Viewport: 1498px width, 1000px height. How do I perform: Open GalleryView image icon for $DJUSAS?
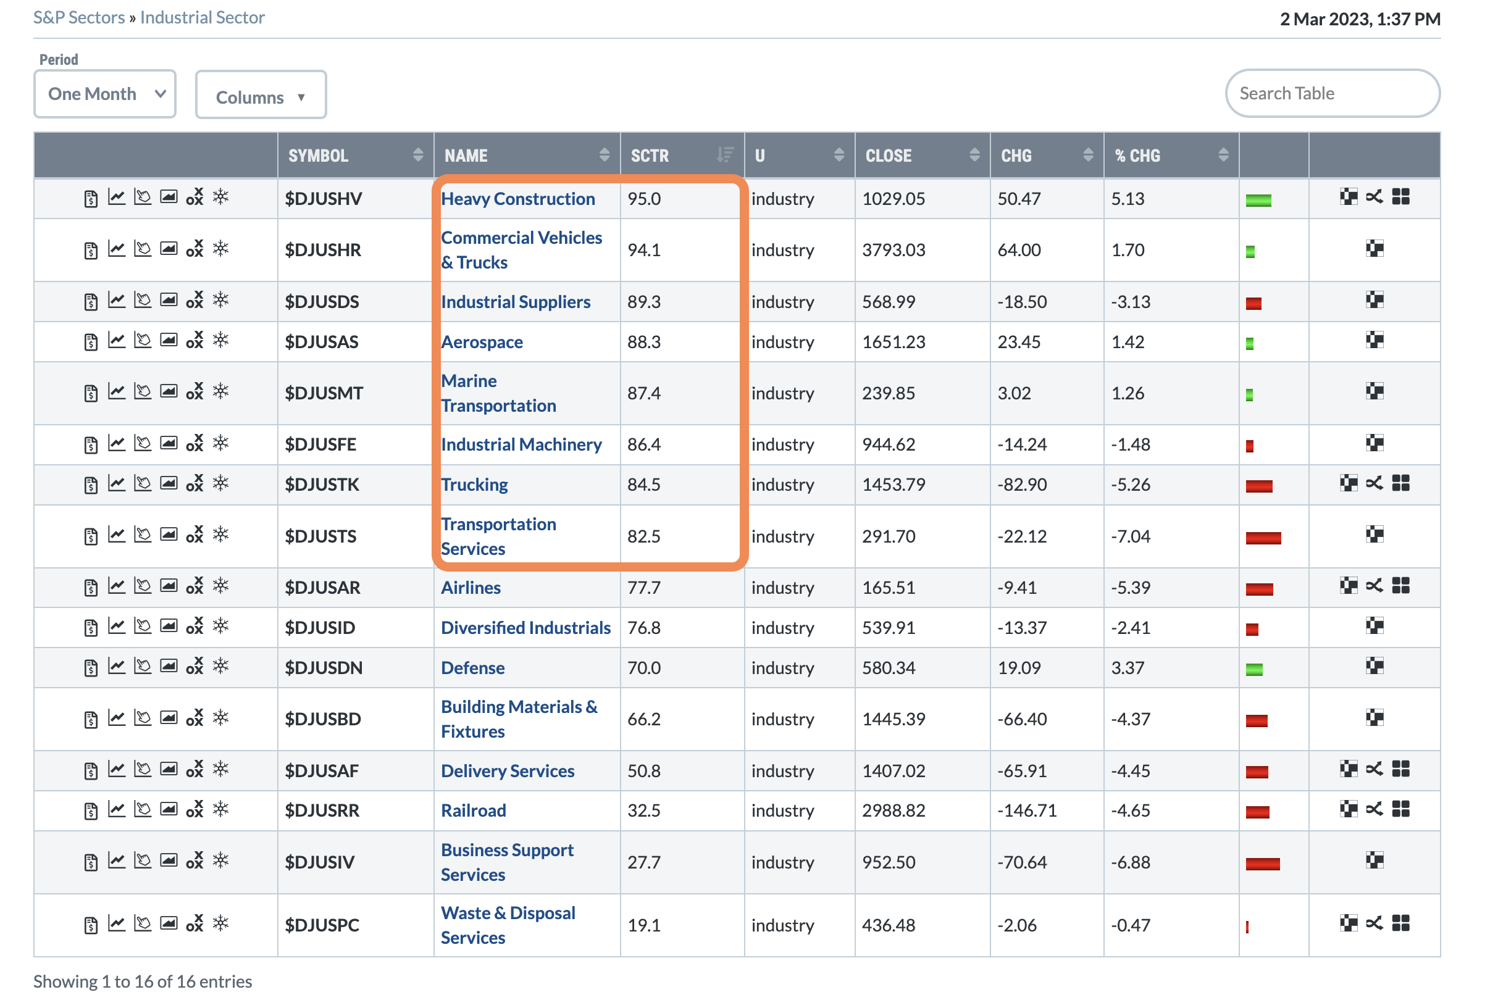169,341
